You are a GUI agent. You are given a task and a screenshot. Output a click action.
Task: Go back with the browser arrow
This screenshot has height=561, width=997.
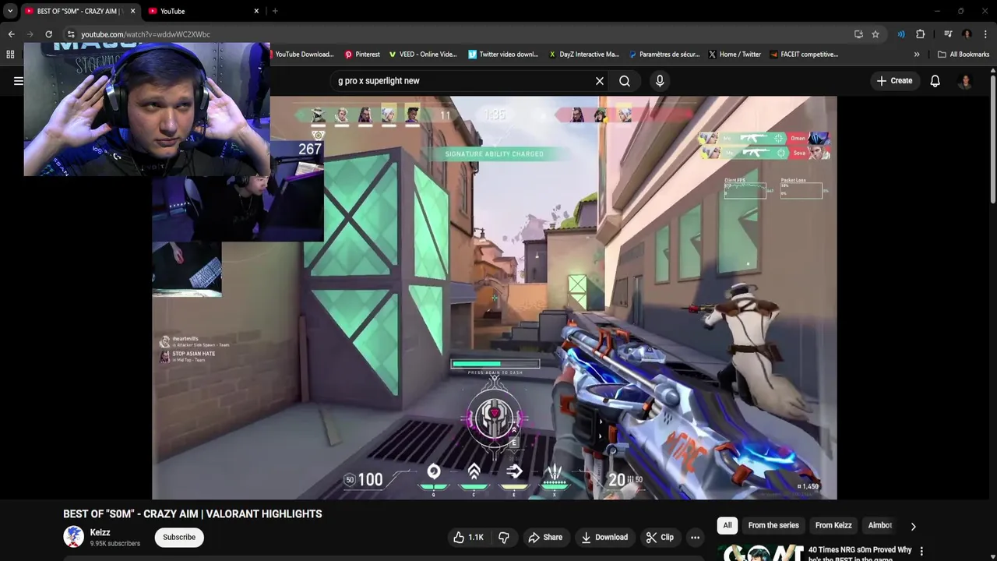(12, 34)
